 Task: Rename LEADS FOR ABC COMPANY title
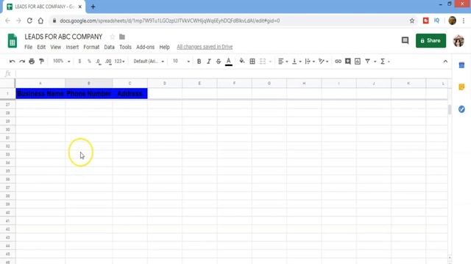click(63, 37)
